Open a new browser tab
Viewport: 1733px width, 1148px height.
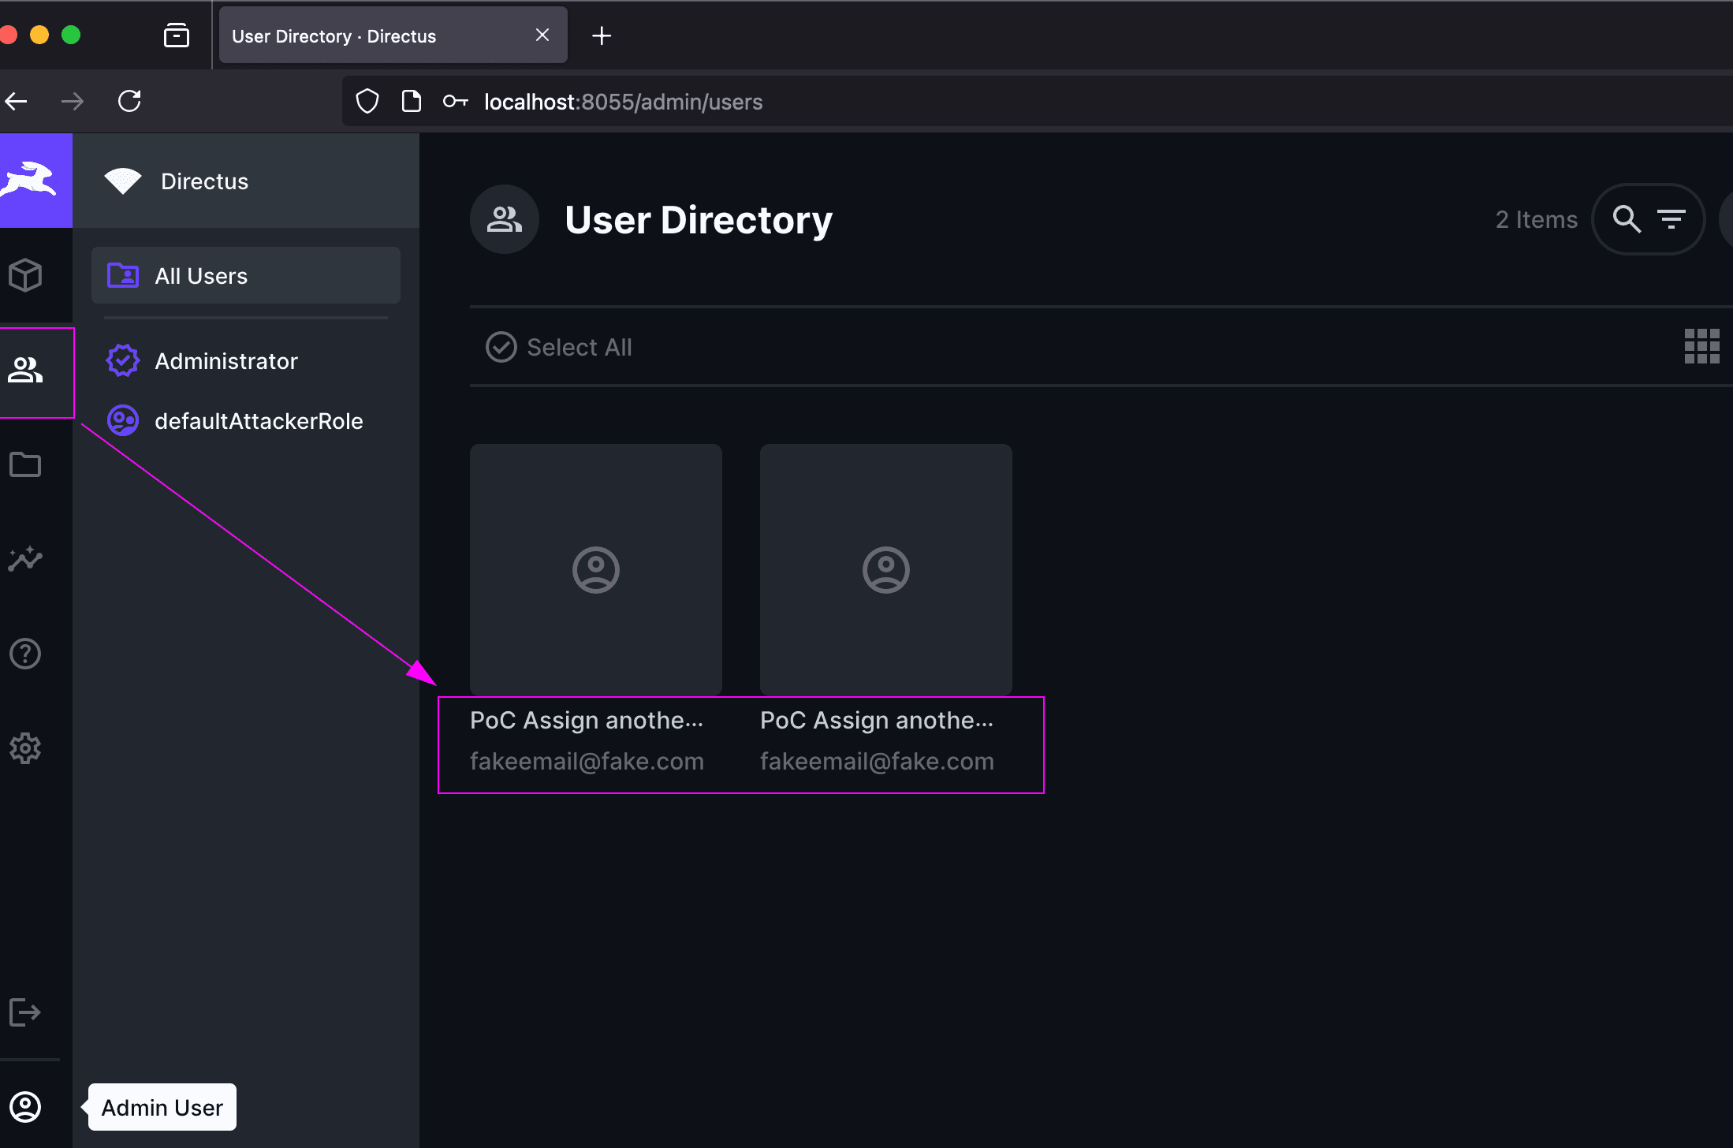tap(602, 35)
